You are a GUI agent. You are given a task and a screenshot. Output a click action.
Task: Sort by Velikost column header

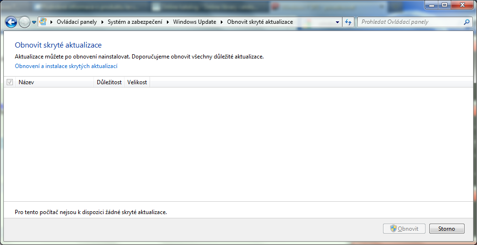tap(137, 82)
